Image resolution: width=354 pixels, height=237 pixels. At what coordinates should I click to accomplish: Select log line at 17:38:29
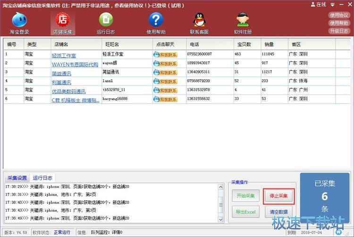pyautogui.click(x=67, y=186)
